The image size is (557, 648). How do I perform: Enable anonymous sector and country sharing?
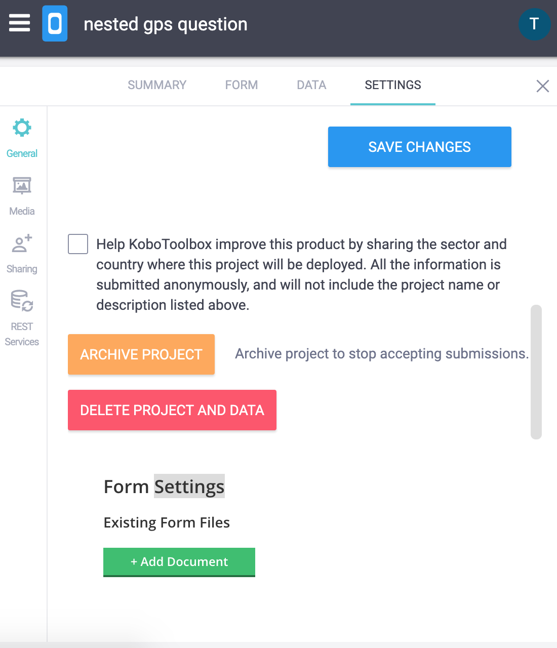[x=77, y=244]
